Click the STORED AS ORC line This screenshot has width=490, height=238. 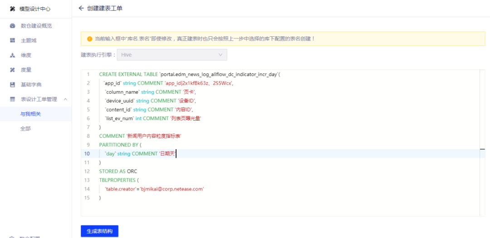pos(118,171)
